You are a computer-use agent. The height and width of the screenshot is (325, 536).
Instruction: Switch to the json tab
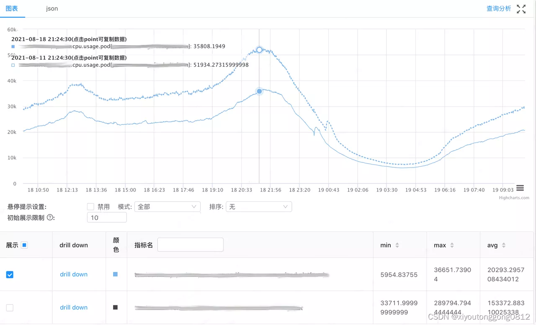click(x=52, y=8)
